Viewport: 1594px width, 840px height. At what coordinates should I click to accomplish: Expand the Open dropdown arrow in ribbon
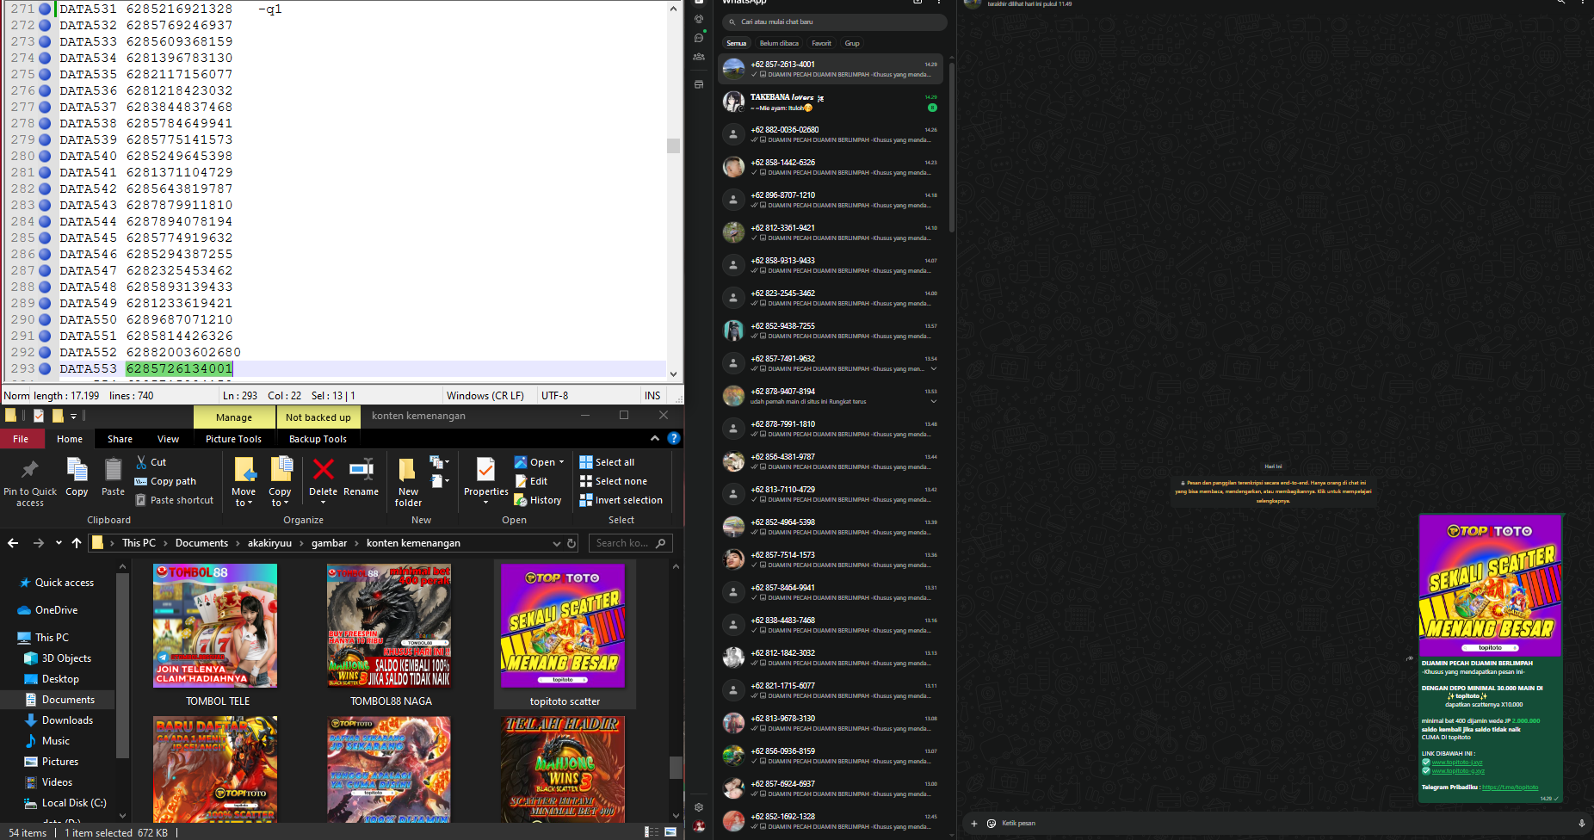[562, 462]
